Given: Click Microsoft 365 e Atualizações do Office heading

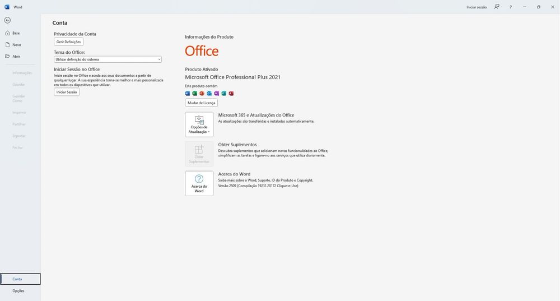Looking at the screenshot, I should pos(256,115).
